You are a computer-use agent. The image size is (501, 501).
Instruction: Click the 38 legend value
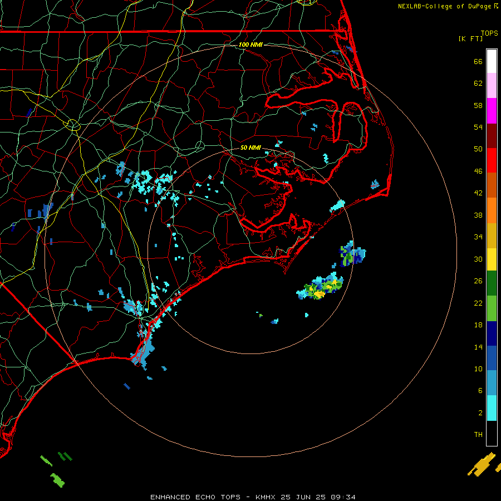(478, 215)
